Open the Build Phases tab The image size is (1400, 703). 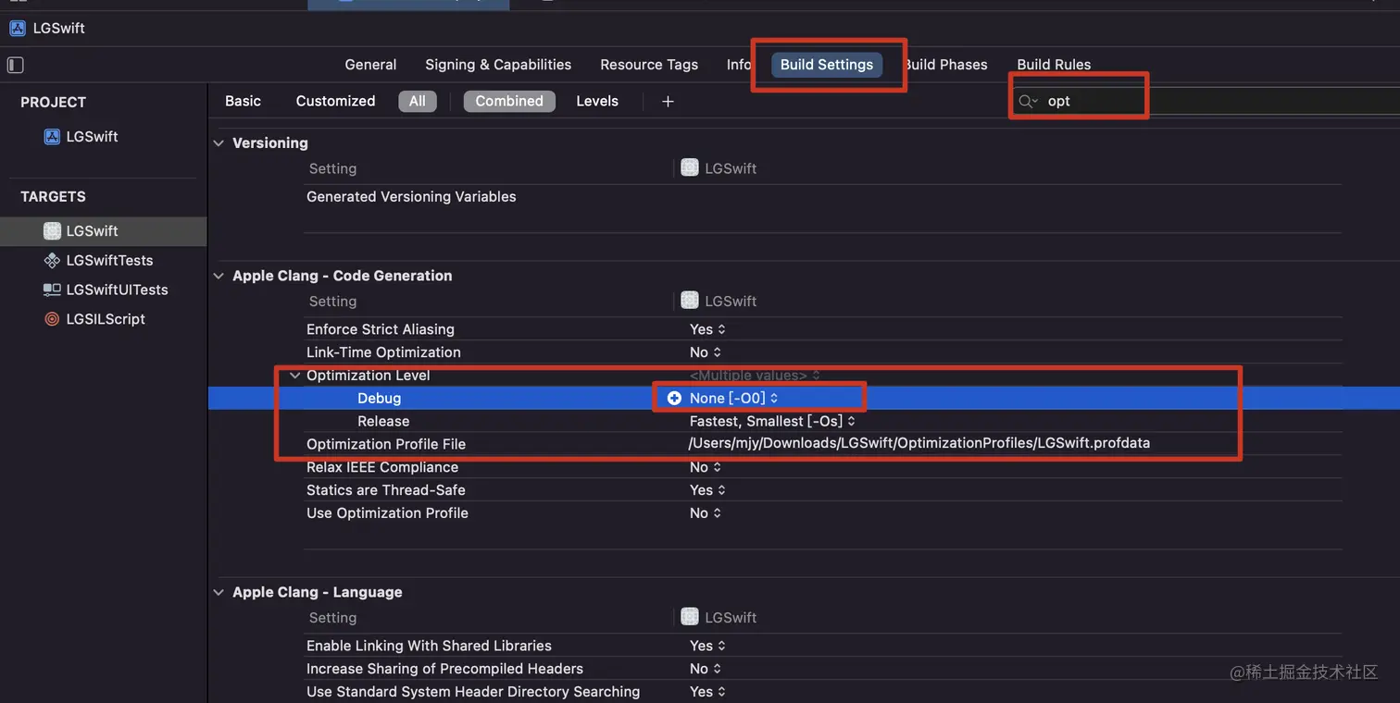945,65
